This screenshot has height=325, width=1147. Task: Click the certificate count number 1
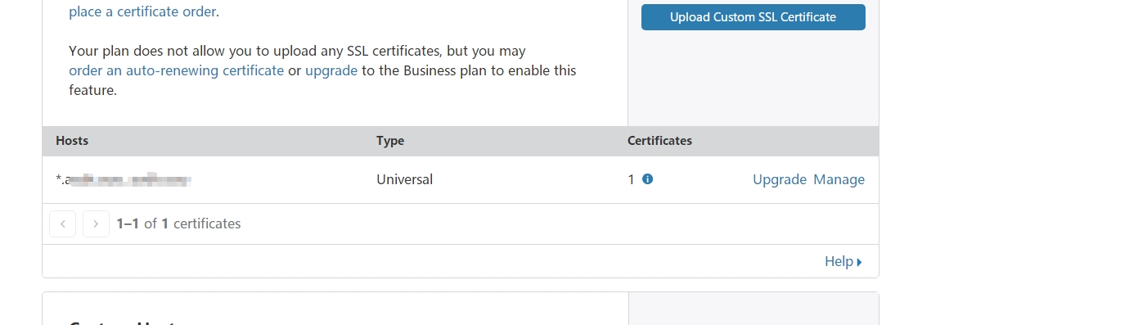click(631, 179)
